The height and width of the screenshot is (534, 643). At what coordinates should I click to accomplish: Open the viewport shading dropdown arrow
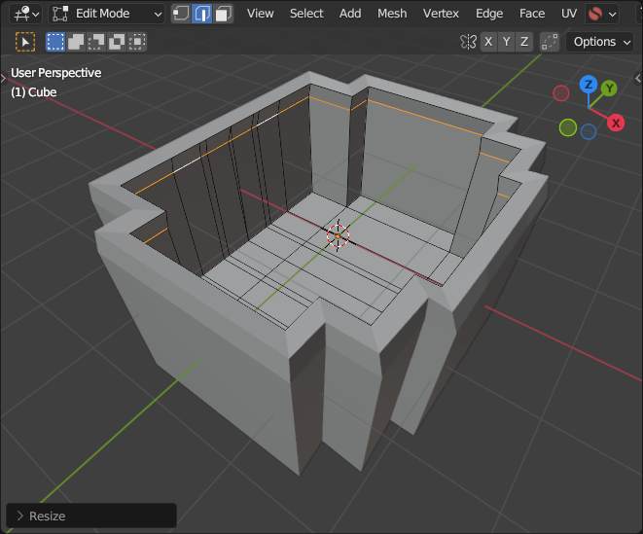click(613, 15)
